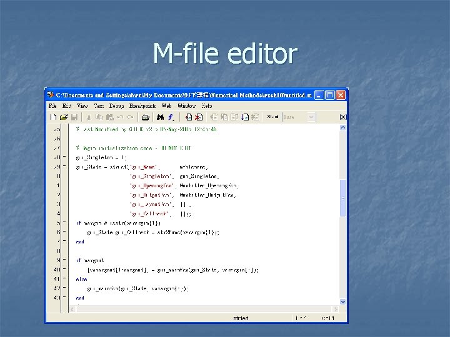Open the Edit menu

point(67,105)
